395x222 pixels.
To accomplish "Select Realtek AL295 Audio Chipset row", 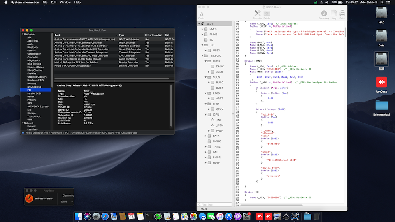I will pyautogui.click(x=114, y=59).
